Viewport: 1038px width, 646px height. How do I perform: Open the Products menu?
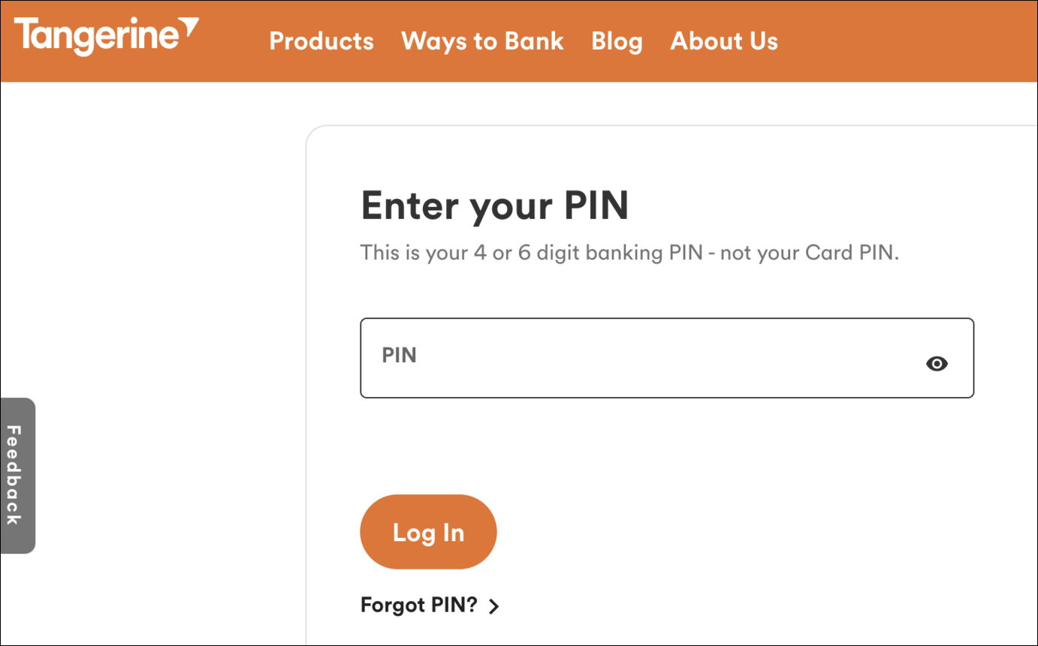click(x=321, y=41)
